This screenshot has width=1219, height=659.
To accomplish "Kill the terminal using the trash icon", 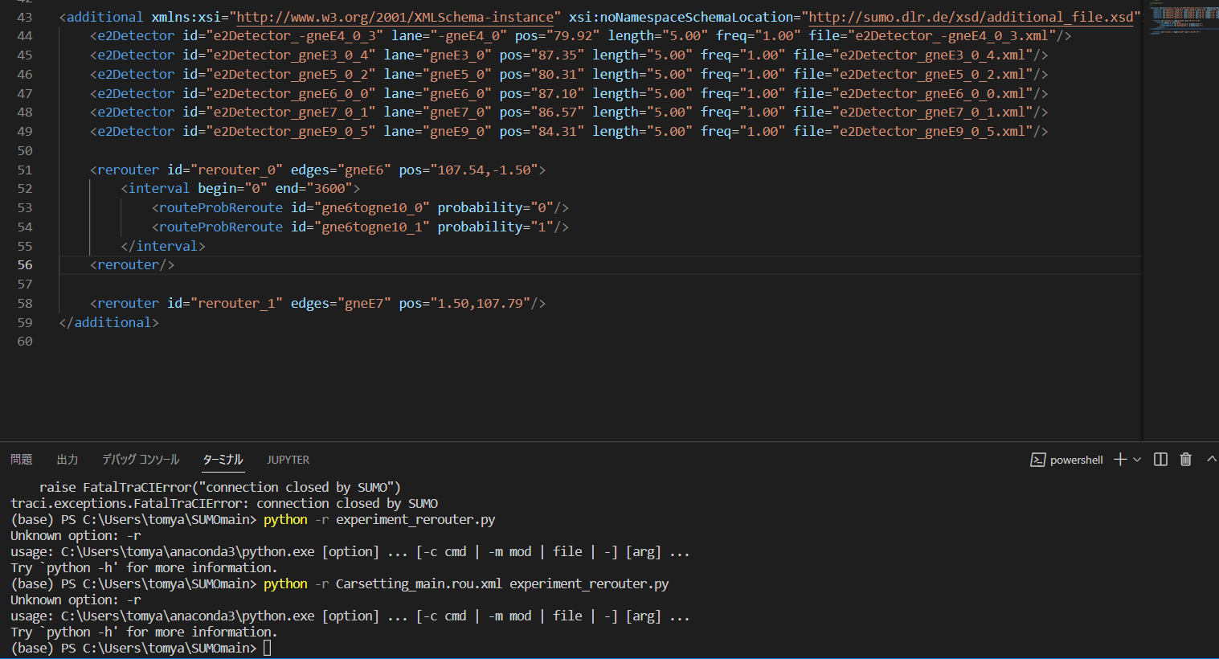I will [1186, 459].
